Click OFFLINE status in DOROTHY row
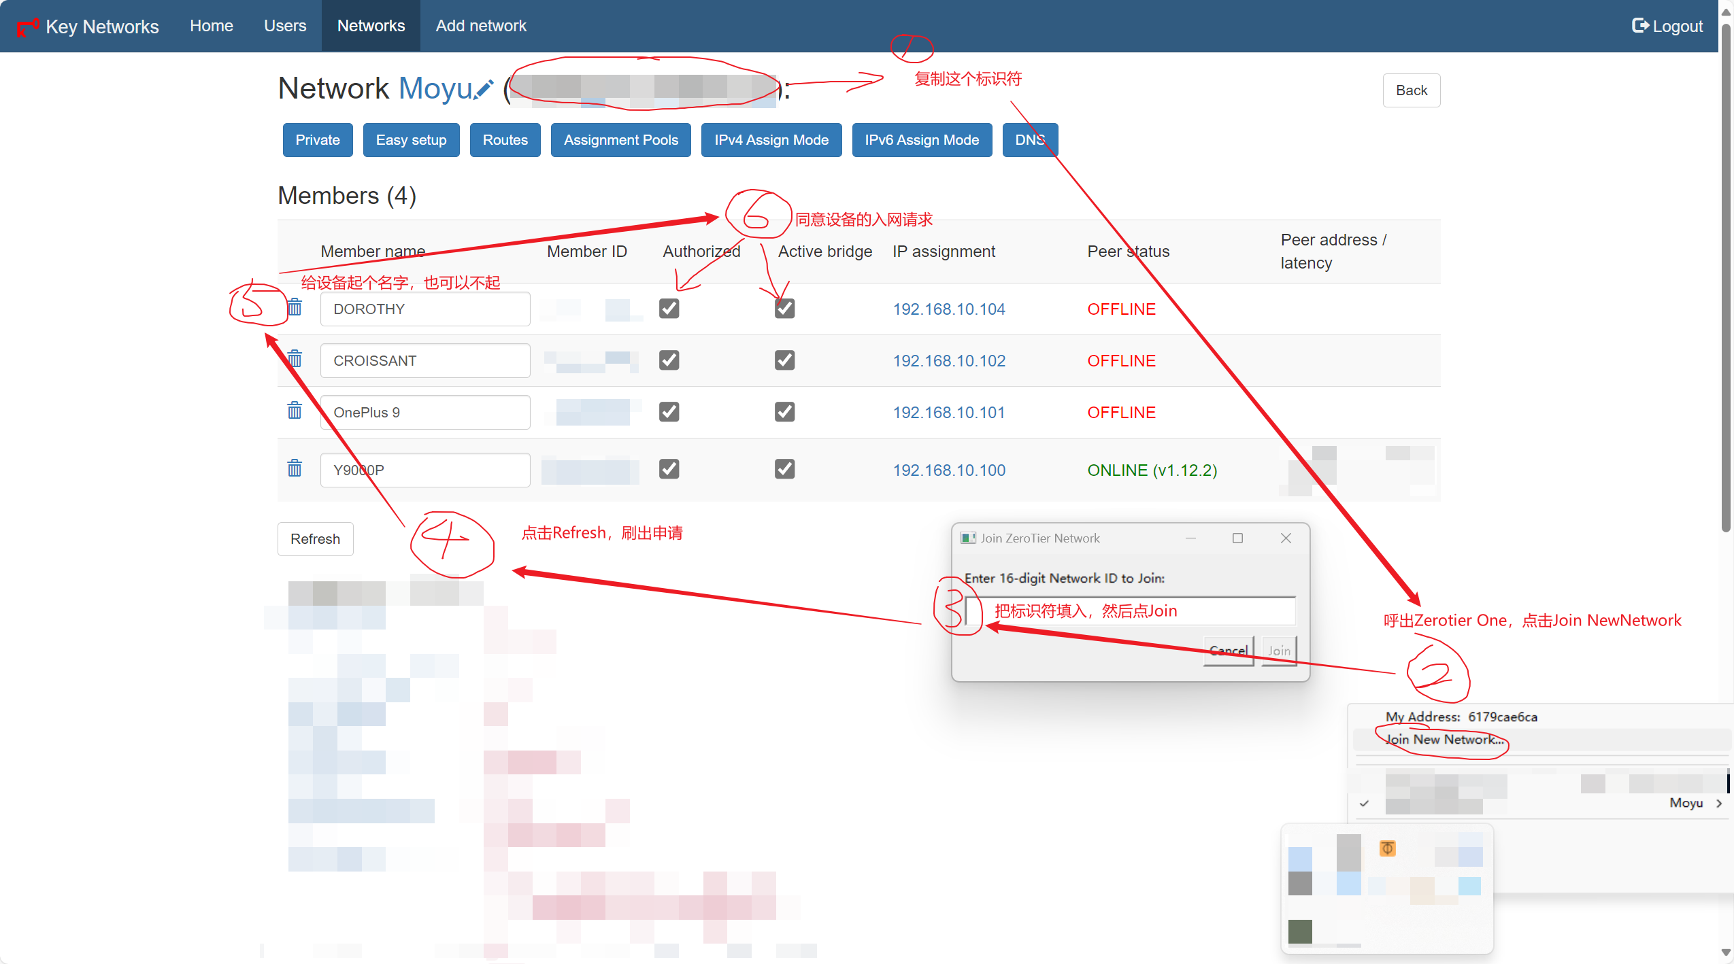This screenshot has height=964, width=1734. pyautogui.click(x=1121, y=309)
